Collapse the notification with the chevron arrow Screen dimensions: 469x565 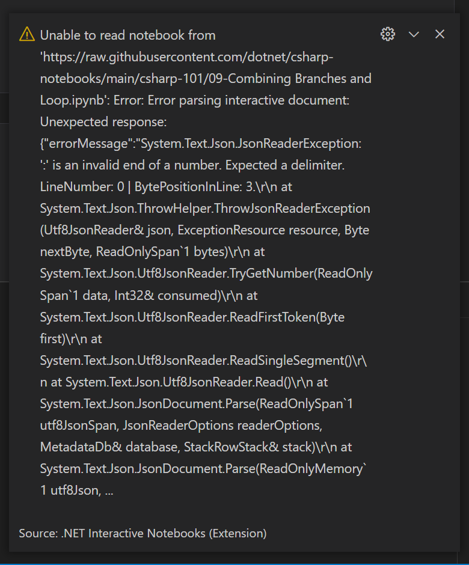[x=414, y=34]
